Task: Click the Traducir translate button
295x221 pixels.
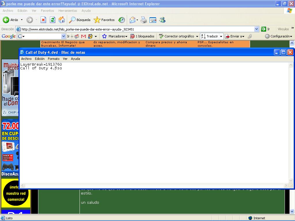Action: (210, 36)
